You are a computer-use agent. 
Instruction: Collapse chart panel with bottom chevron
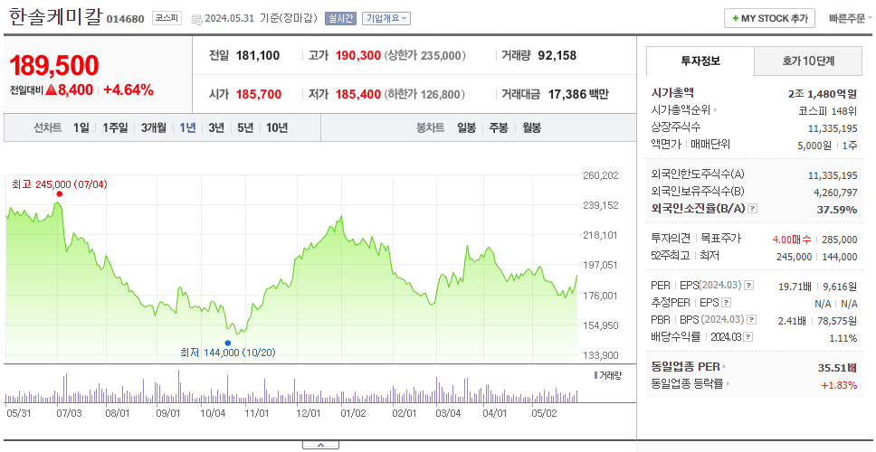click(320, 445)
